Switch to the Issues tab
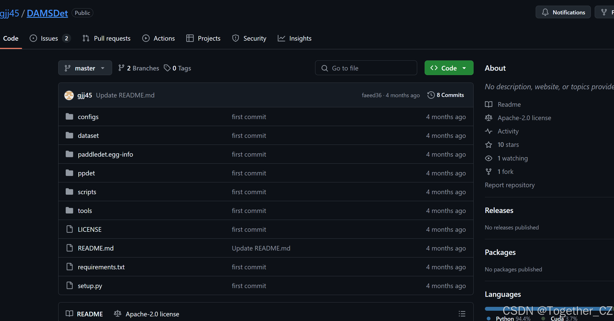614x321 pixels. click(49, 38)
